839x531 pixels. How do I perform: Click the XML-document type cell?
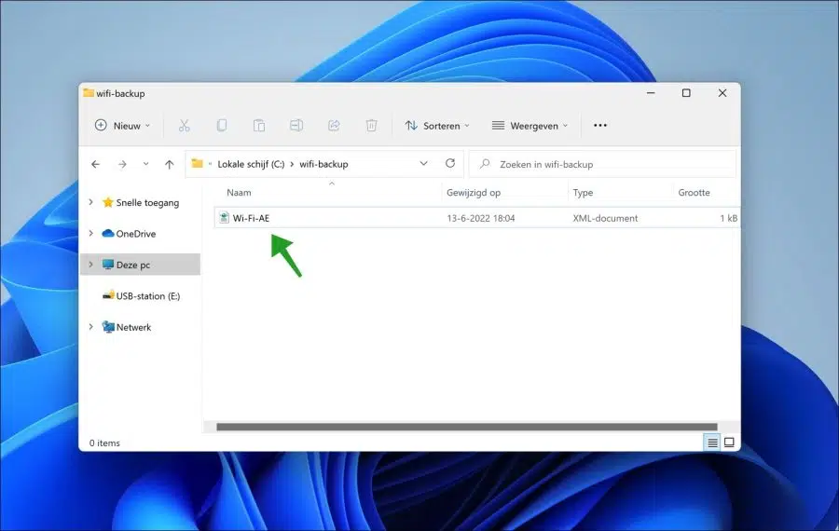click(x=605, y=218)
